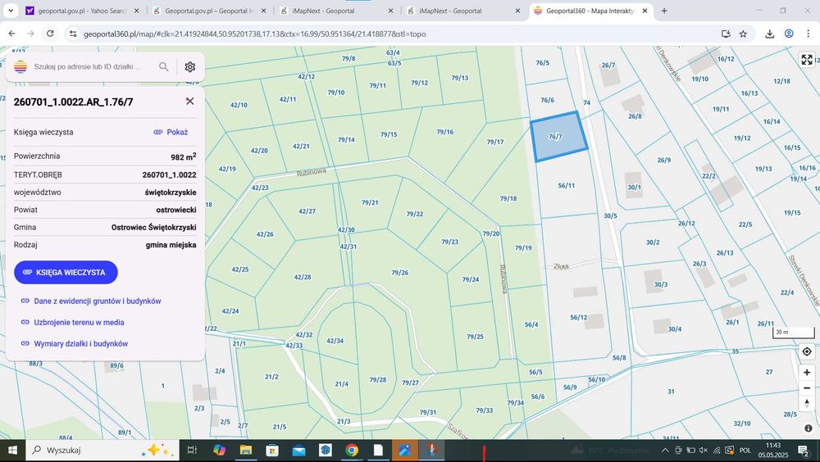Click the Złota street label
The height and width of the screenshot is (462, 820).
tap(561, 266)
